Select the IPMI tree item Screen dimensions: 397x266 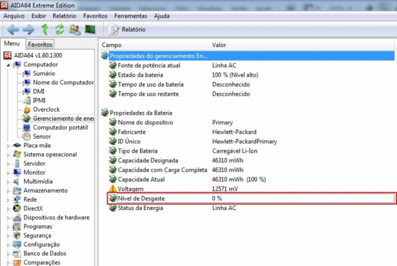(39, 100)
